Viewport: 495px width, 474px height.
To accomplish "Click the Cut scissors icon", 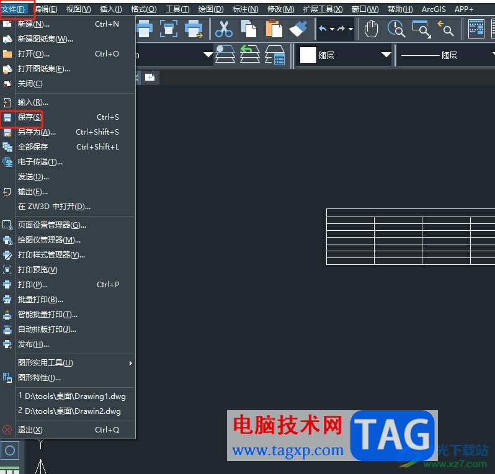I will (x=224, y=29).
